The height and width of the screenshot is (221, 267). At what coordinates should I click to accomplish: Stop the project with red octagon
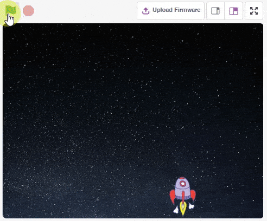click(28, 11)
